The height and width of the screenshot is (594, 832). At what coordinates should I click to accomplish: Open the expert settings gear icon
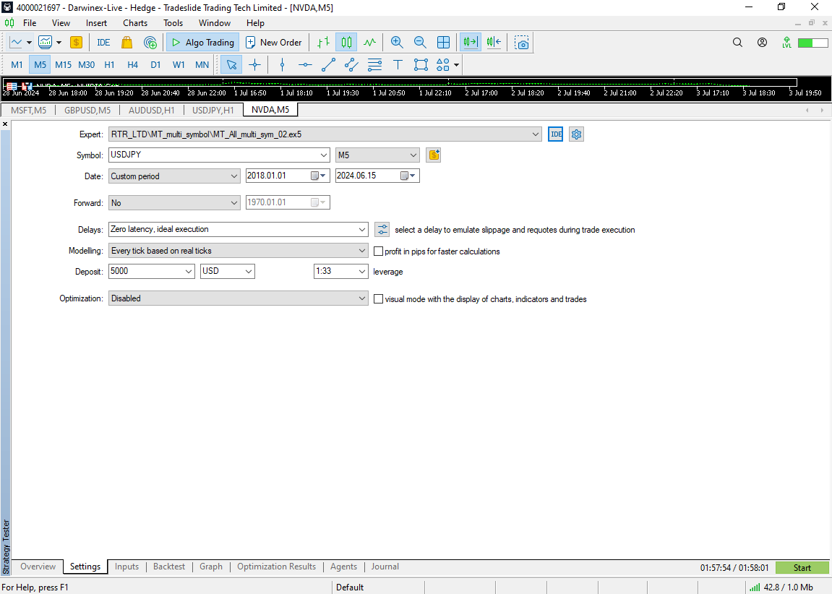576,134
